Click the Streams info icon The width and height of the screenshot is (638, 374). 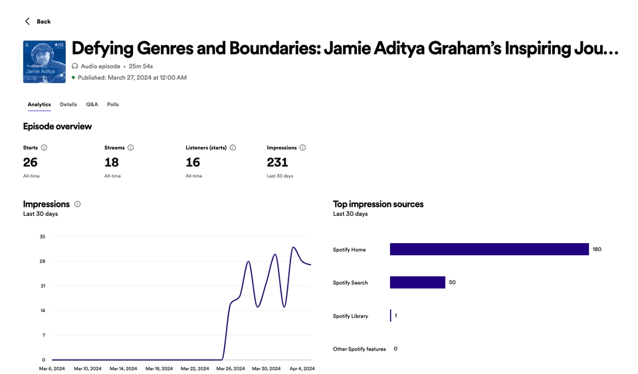(x=130, y=147)
